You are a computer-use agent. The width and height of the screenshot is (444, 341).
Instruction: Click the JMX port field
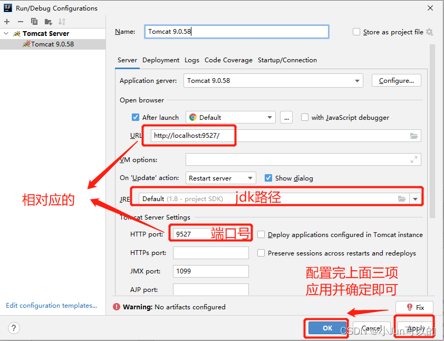pyautogui.click(x=211, y=271)
